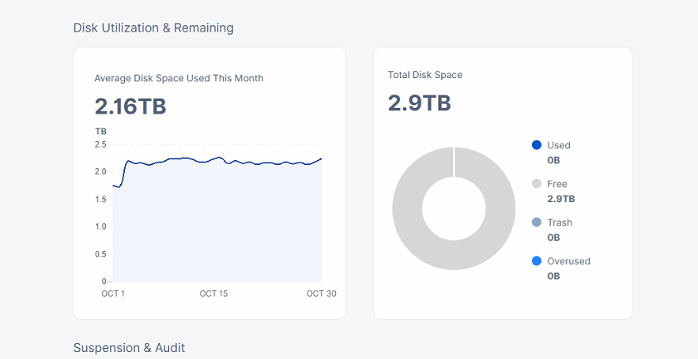Select the Overused legend color dot
The image size is (698, 359).
[x=537, y=261]
